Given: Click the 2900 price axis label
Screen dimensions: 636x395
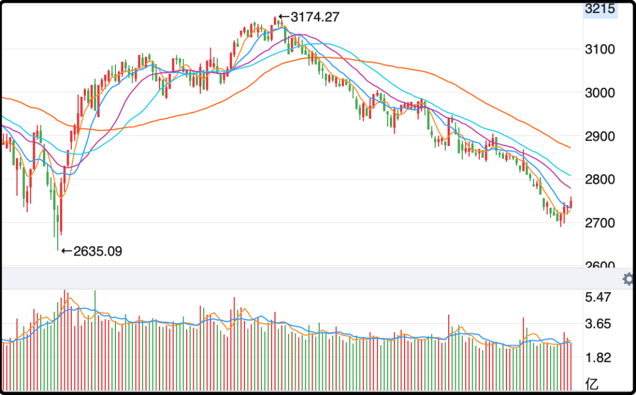Looking at the screenshot, I should pos(599,137).
